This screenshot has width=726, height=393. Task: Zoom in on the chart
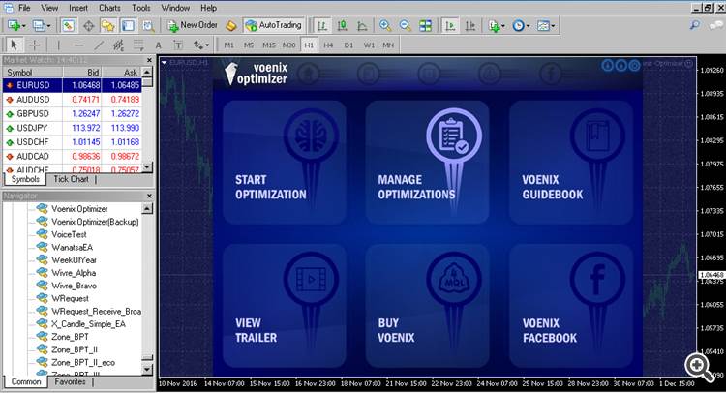point(384,25)
